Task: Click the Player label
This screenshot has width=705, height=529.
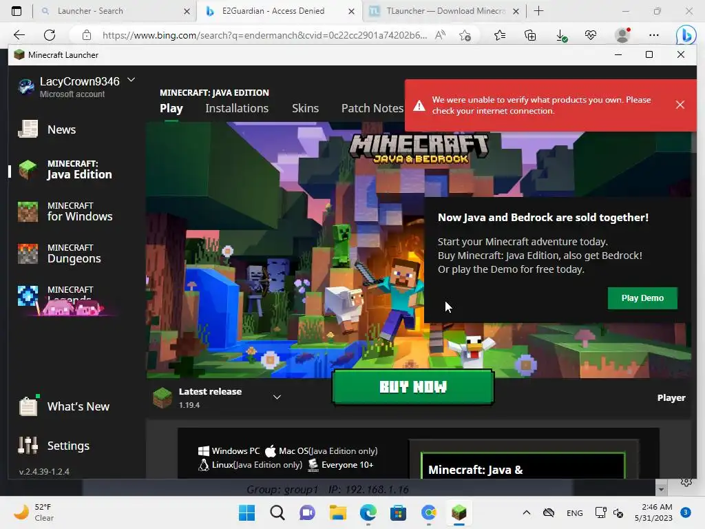Action: pos(671,397)
